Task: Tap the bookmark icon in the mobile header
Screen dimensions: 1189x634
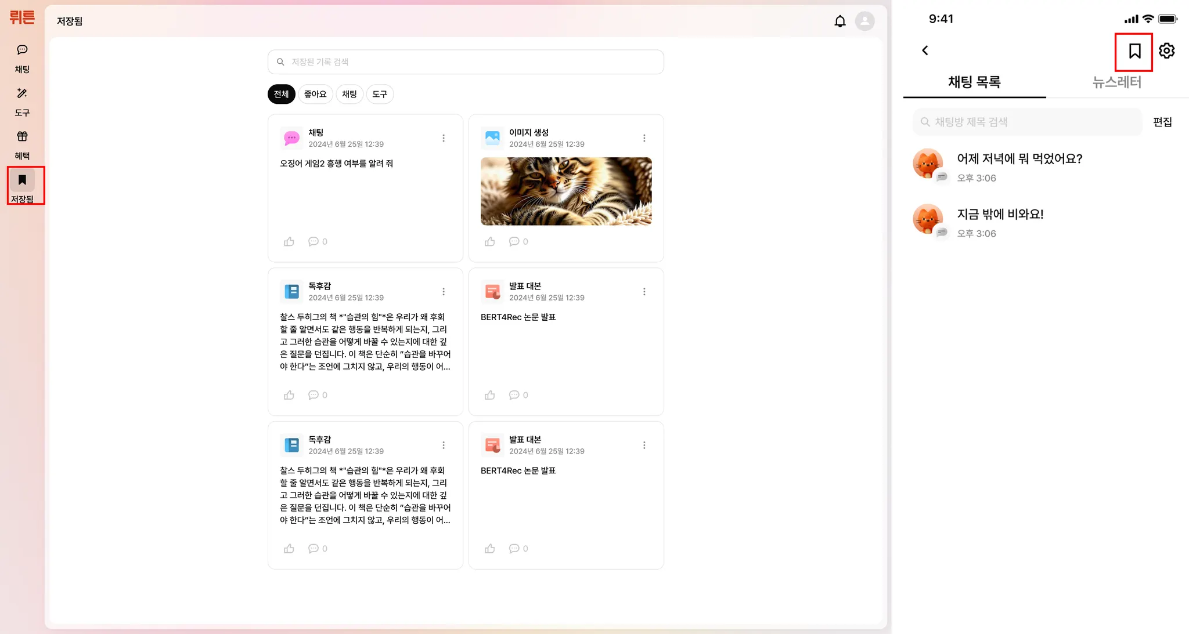Action: tap(1134, 51)
